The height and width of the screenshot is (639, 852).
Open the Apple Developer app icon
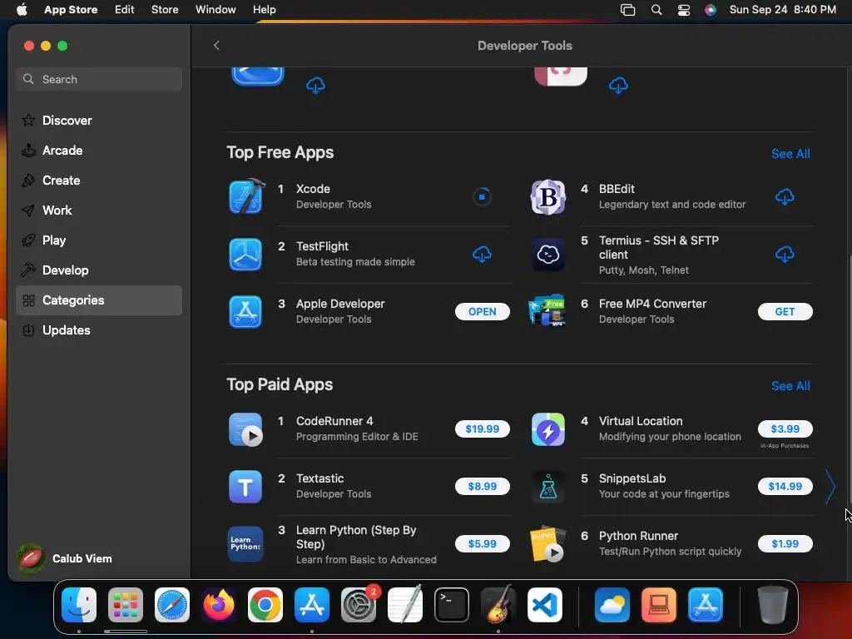tap(245, 311)
